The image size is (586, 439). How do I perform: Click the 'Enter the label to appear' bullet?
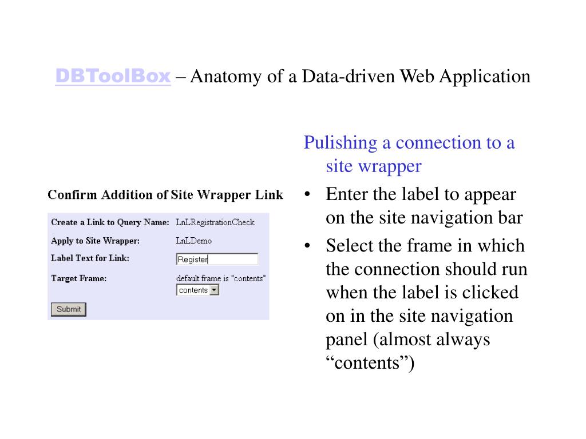click(424, 206)
